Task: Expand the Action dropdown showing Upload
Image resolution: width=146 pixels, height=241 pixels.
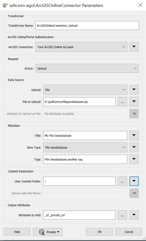Action: click(87, 68)
